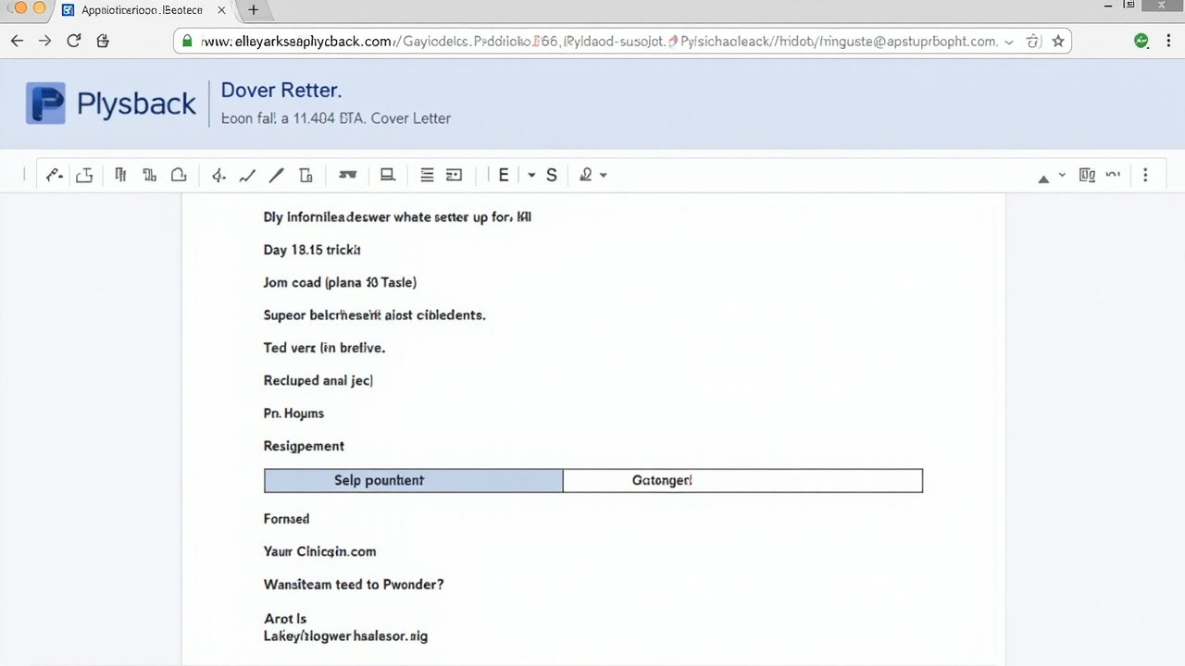Click the Yaur Cinicgin.com link text
The image size is (1185, 666).
tap(319, 551)
